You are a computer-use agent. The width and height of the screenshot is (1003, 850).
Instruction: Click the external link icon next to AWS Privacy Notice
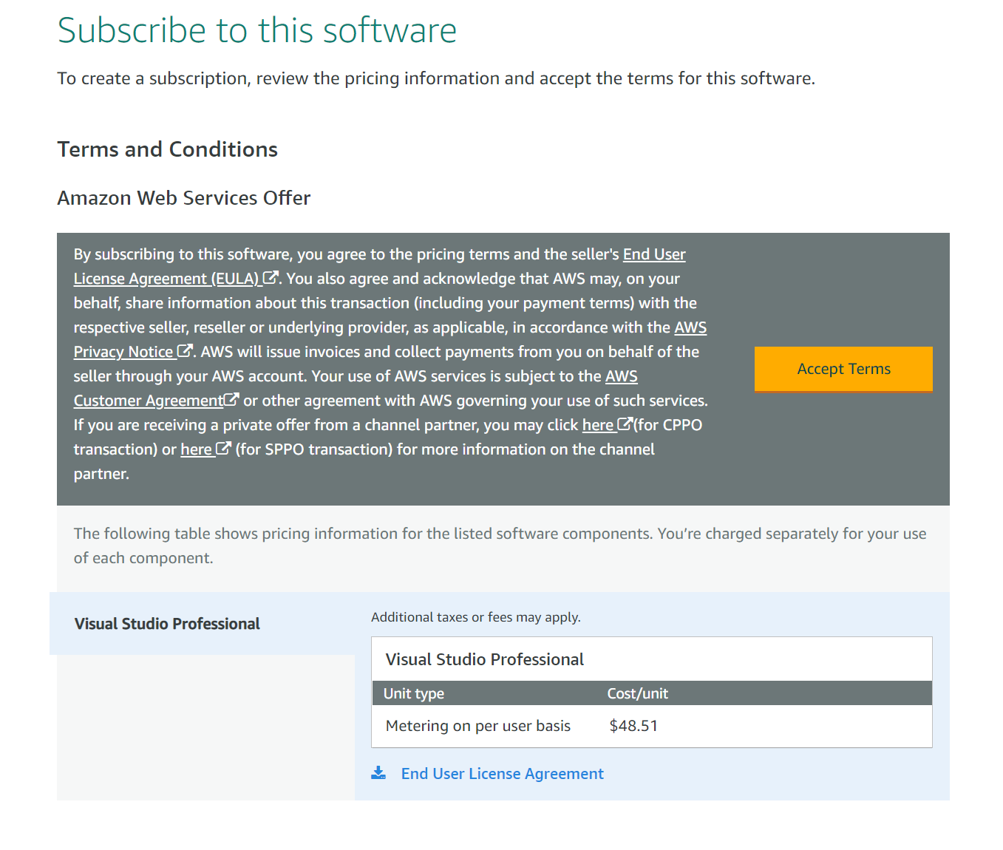(184, 350)
